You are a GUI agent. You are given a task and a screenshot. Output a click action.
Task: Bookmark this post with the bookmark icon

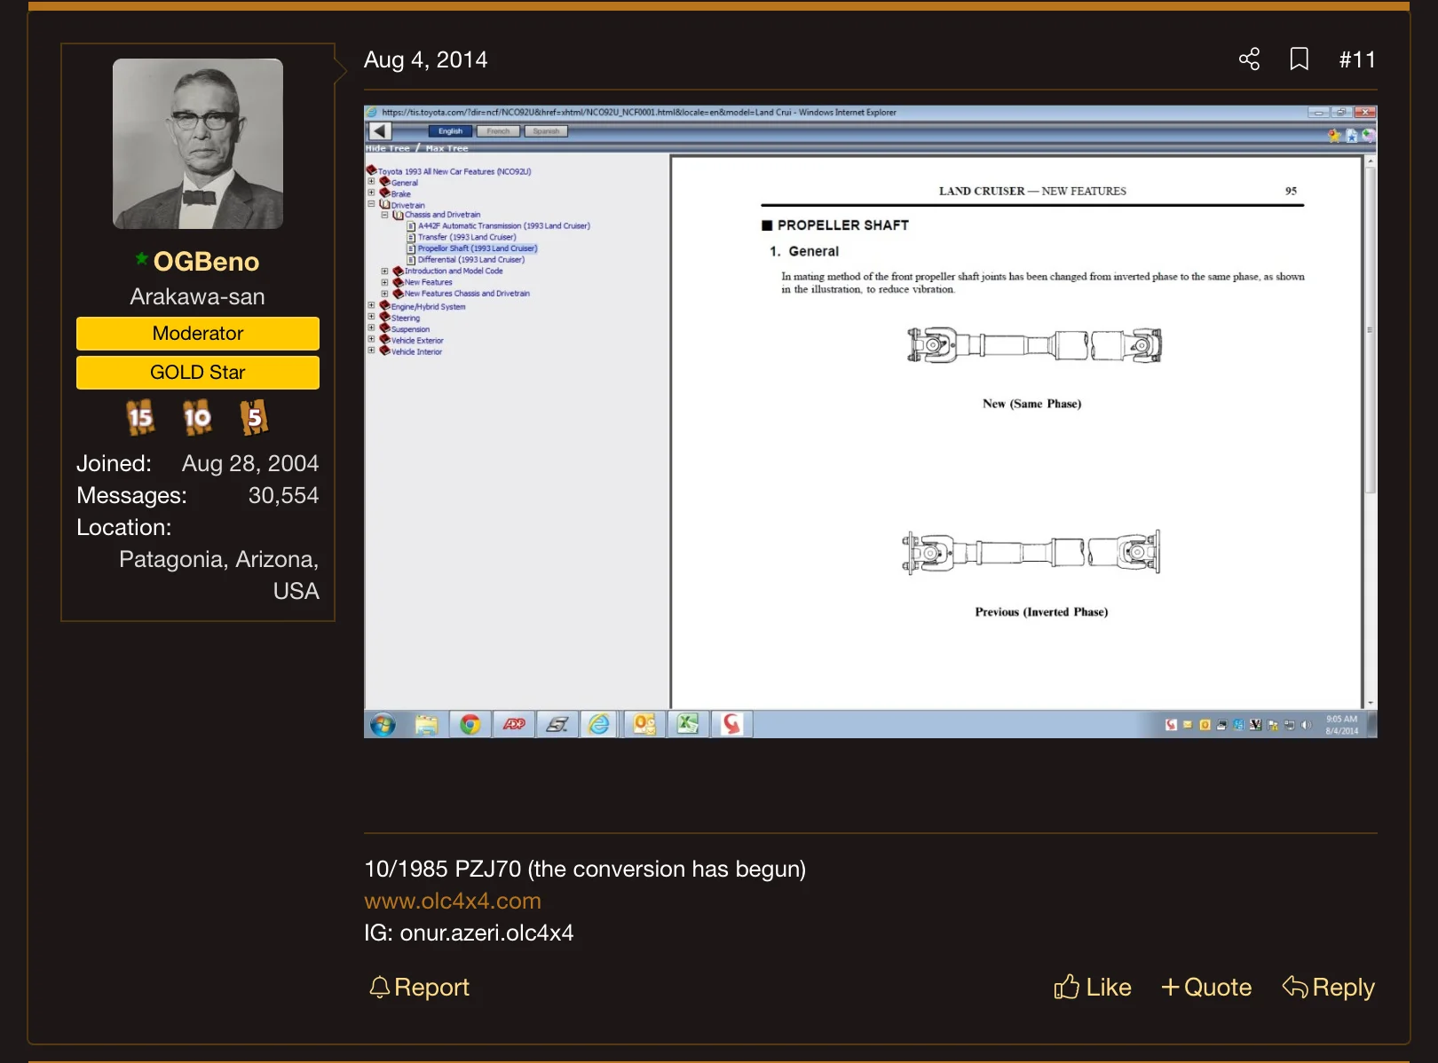point(1299,59)
